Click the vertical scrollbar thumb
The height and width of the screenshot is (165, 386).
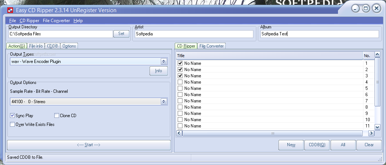click(378, 82)
